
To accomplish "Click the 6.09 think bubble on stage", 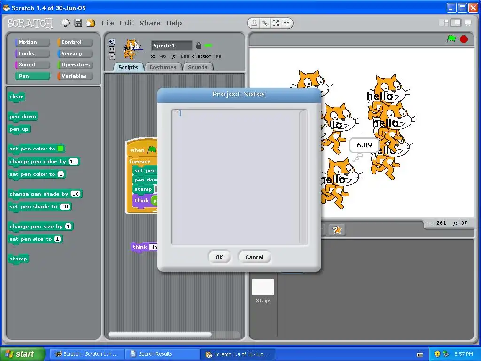I will pyautogui.click(x=364, y=145).
